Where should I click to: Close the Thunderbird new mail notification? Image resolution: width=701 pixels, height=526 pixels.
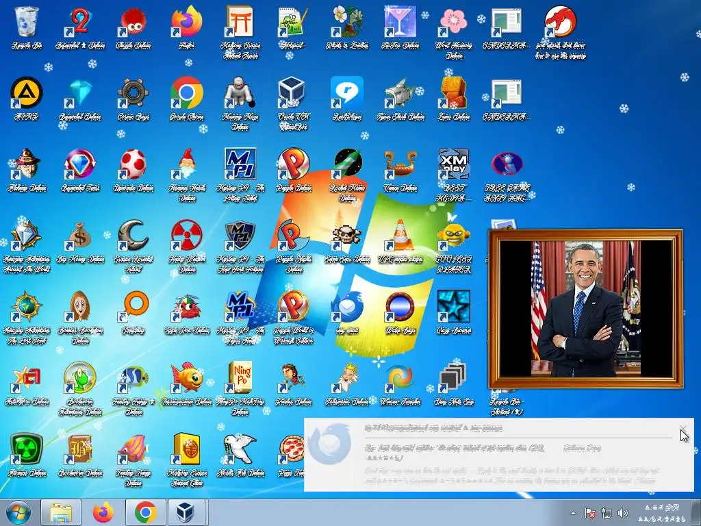point(683,428)
